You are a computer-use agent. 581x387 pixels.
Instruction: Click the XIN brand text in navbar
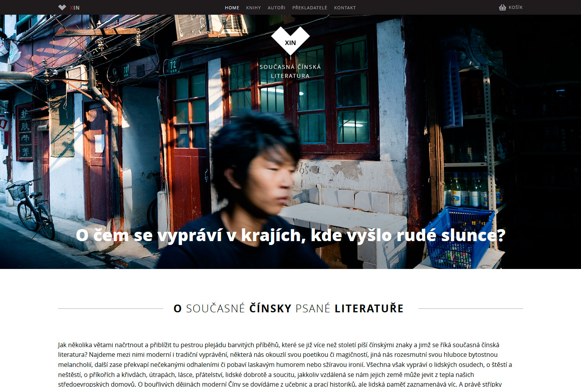click(x=75, y=8)
